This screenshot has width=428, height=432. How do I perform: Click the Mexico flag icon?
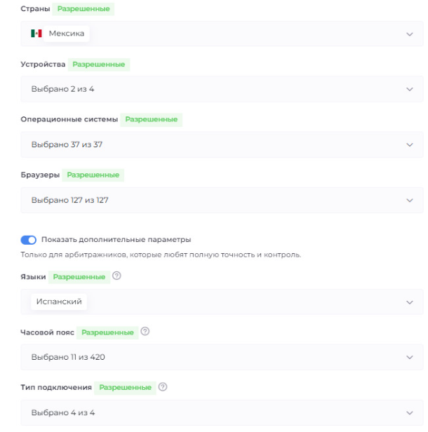[36, 34]
